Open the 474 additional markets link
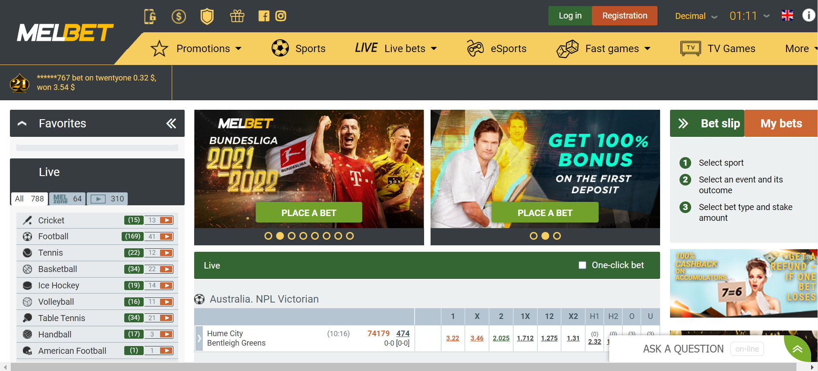The image size is (818, 371). pyautogui.click(x=403, y=333)
